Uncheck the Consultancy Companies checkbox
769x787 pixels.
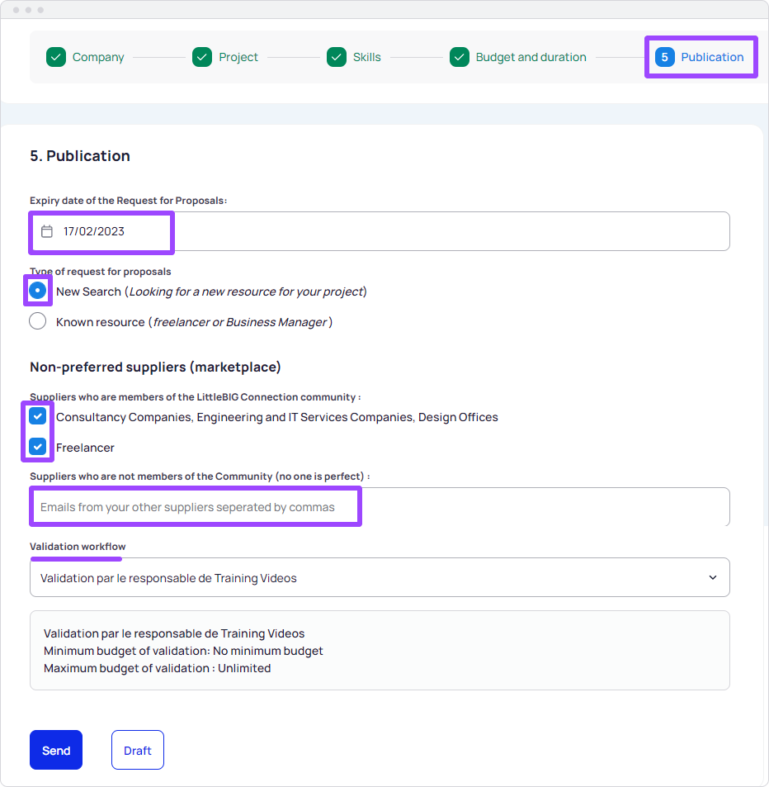38,416
